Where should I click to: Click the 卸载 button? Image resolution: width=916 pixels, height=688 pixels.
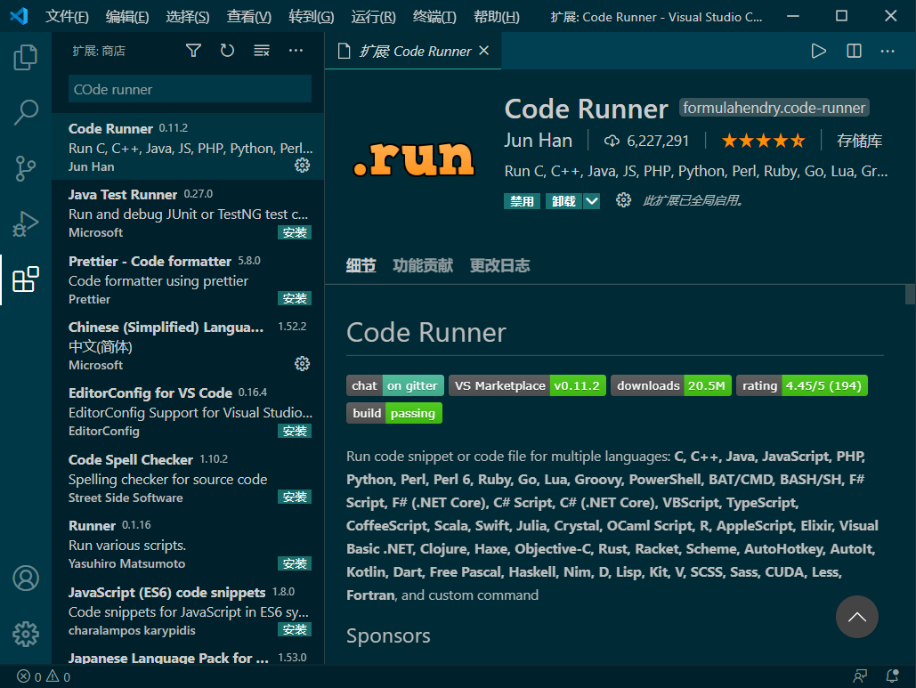(x=563, y=201)
